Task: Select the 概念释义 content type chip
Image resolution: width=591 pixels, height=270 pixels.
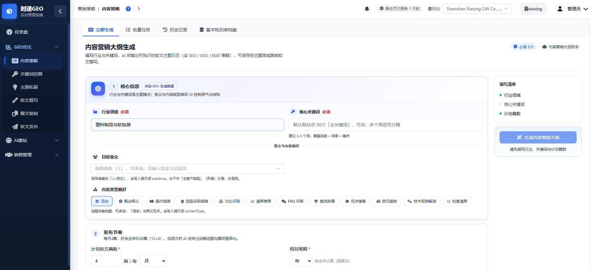Action: pyautogui.click(x=129, y=201)
